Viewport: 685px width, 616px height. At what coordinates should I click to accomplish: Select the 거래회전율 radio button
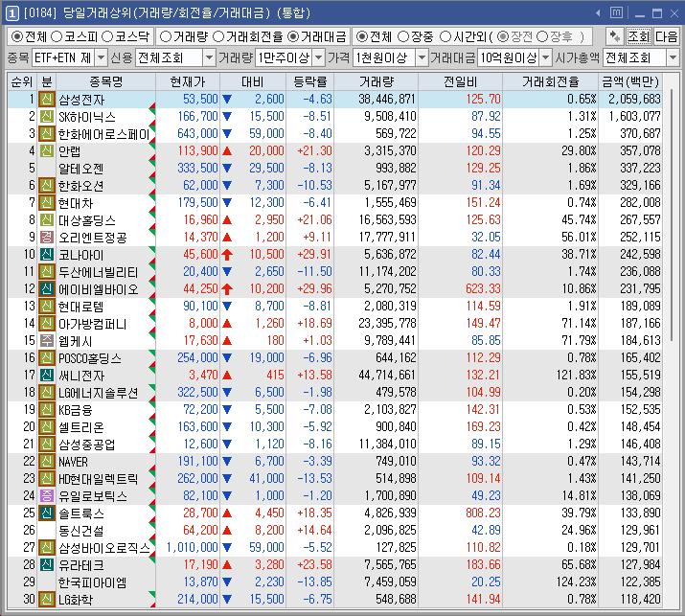click(218, 36)
